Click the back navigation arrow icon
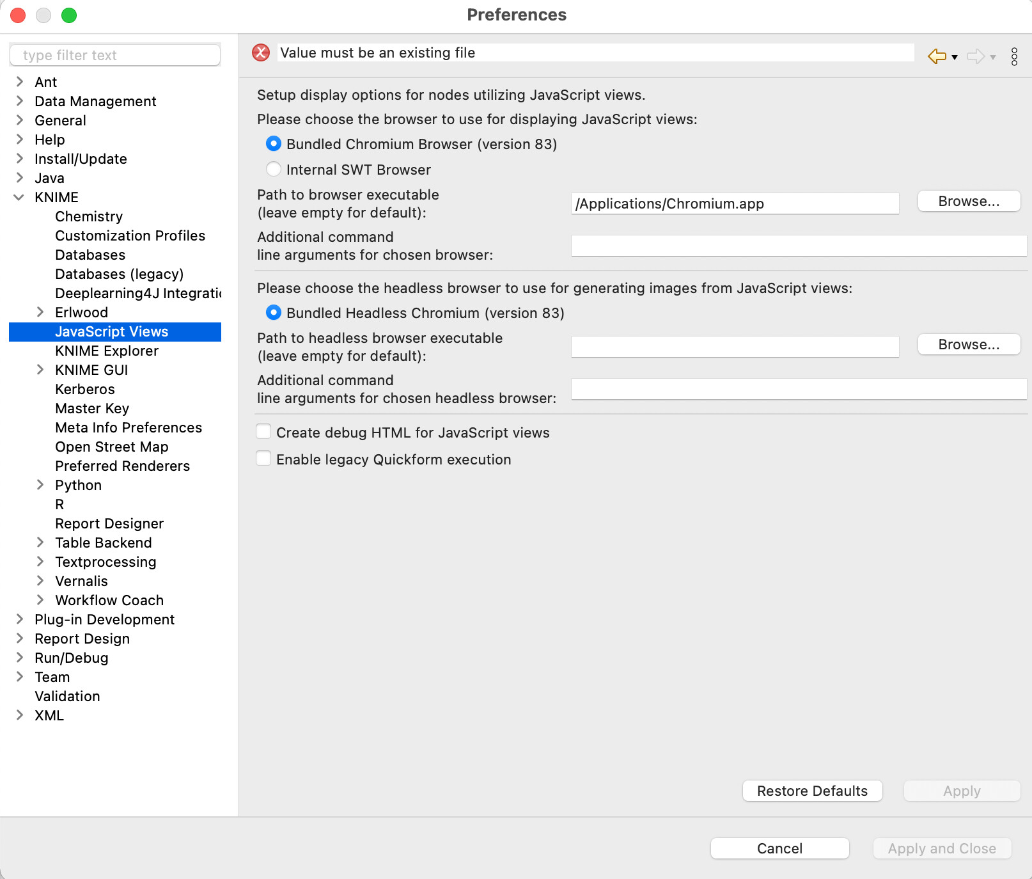The image size is (1032, 879). pyautogui.click(x=937, y=56)
